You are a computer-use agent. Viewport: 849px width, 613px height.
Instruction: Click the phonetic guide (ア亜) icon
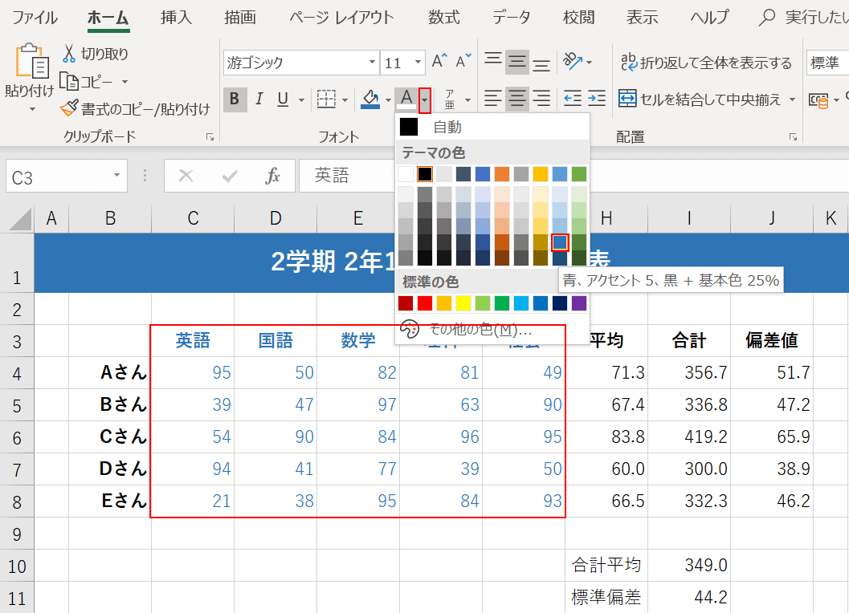(x=450, y=99)
